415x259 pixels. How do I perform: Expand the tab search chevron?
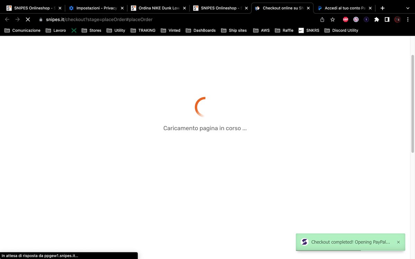click(x=408, y=8)
